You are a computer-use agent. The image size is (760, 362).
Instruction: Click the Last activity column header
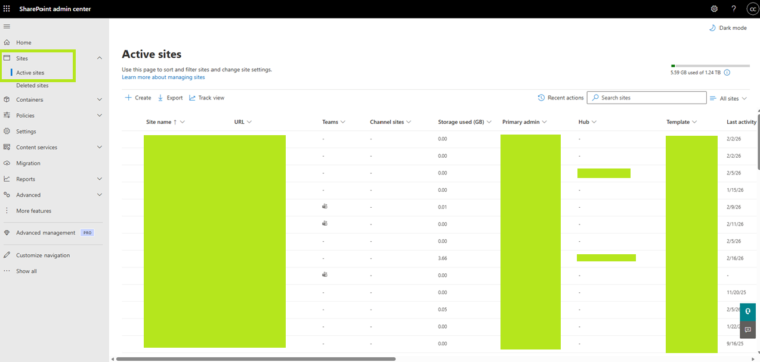(x=742, y=122)
